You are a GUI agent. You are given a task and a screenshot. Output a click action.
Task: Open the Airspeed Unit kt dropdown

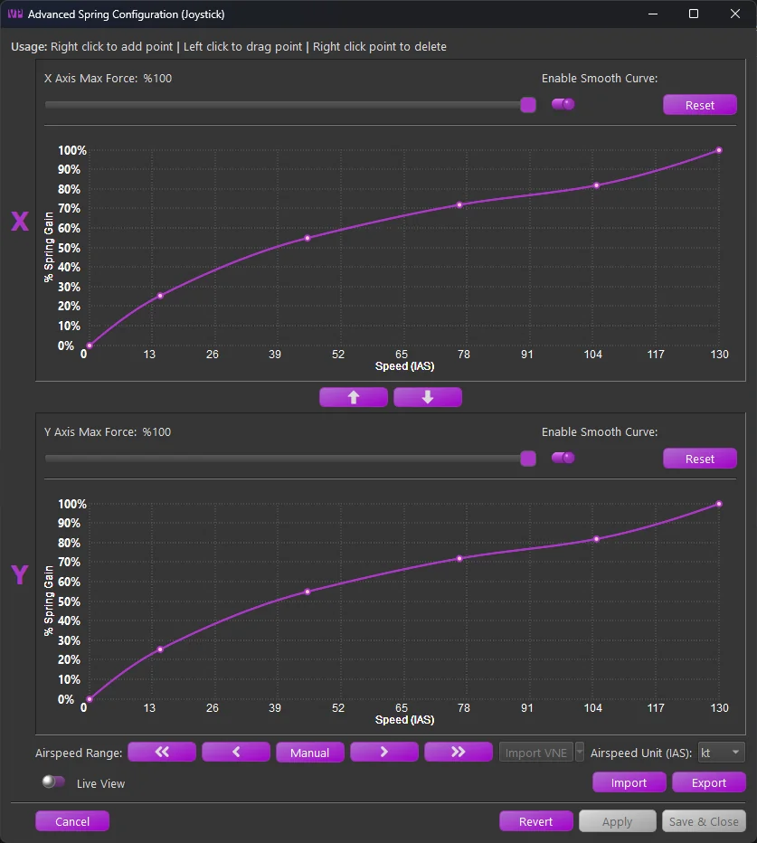pyautogui.click(x=721, y=753)
